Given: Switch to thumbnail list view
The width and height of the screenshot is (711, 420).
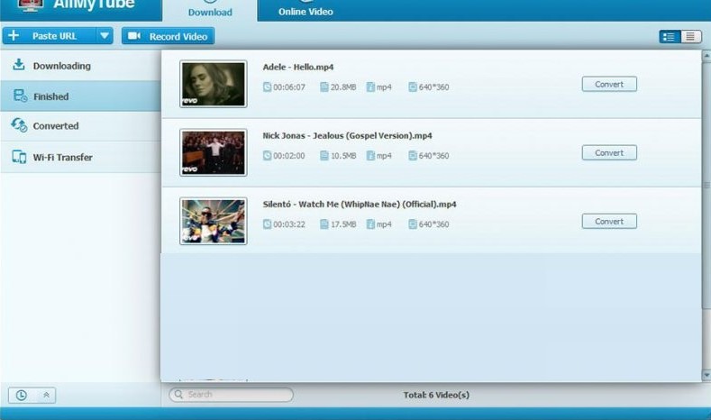Looking at the screenshot, I should point(670,37).
